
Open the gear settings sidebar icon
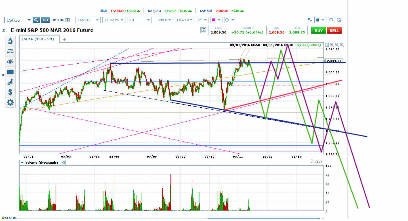10,102
